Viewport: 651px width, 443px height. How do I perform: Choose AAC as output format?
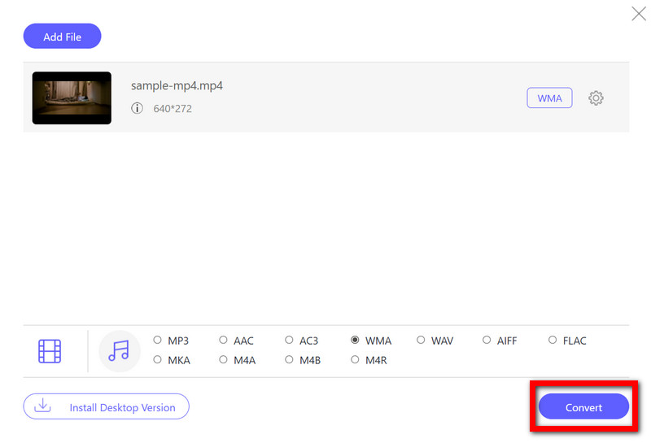(x=224, y=341)
